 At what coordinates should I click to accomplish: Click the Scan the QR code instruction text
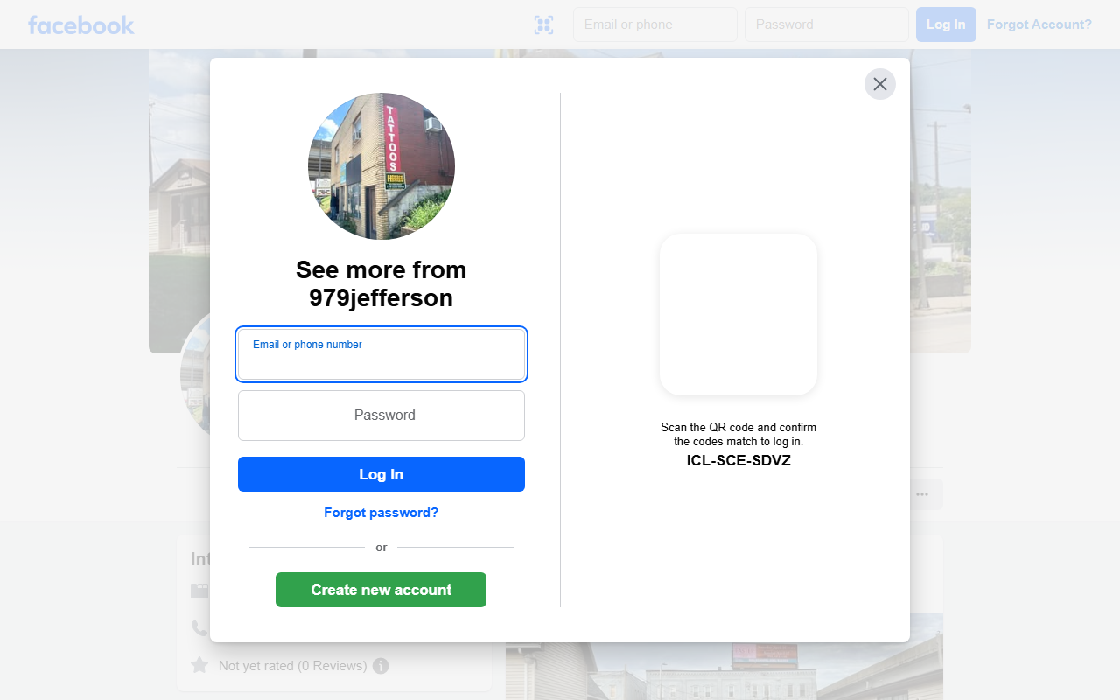[x=738, y=435]
